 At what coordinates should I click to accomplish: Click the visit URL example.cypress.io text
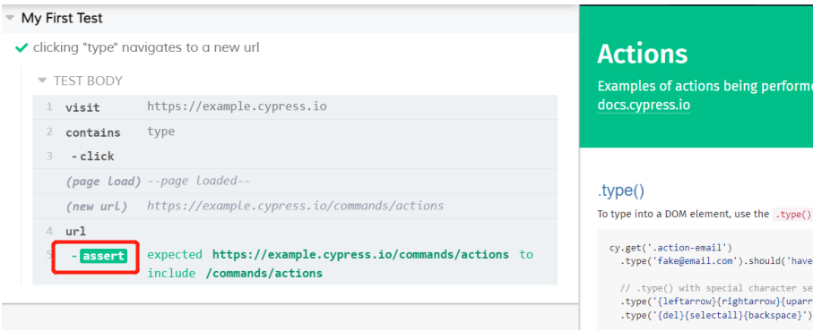[x=237, y=106]
